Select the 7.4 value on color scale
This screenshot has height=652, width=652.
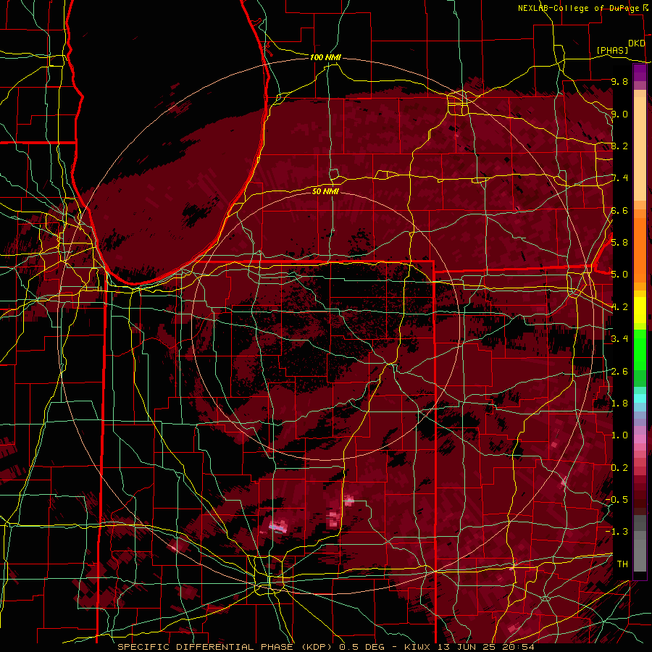(x=619, y=178)
